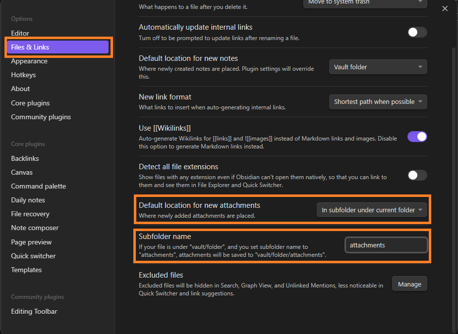Screen dimensions: 458x334
Task: Open the attachment location dropdown
Action: pos(372,209)
